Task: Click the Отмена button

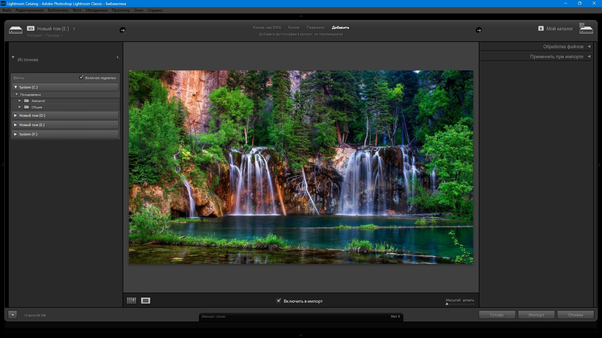Action: point(575,315)
